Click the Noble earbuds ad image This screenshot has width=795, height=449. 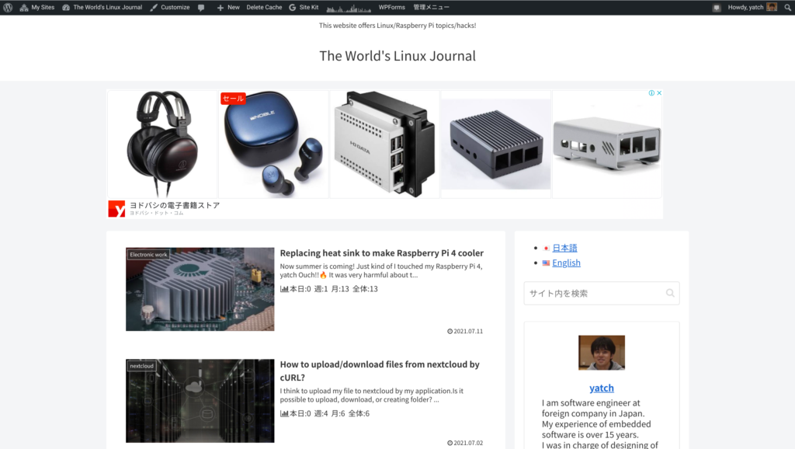point(273,144)
